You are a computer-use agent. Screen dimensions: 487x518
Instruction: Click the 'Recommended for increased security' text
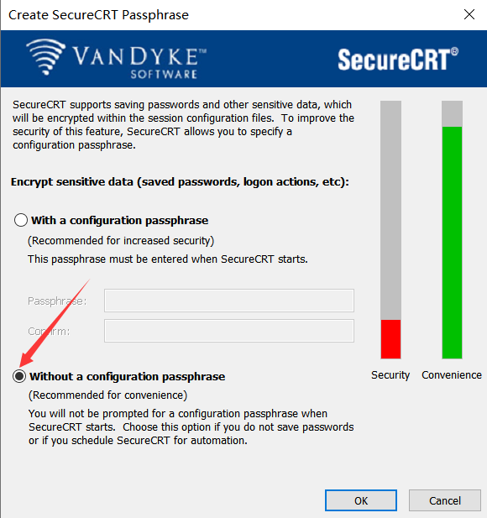point(121,240)
